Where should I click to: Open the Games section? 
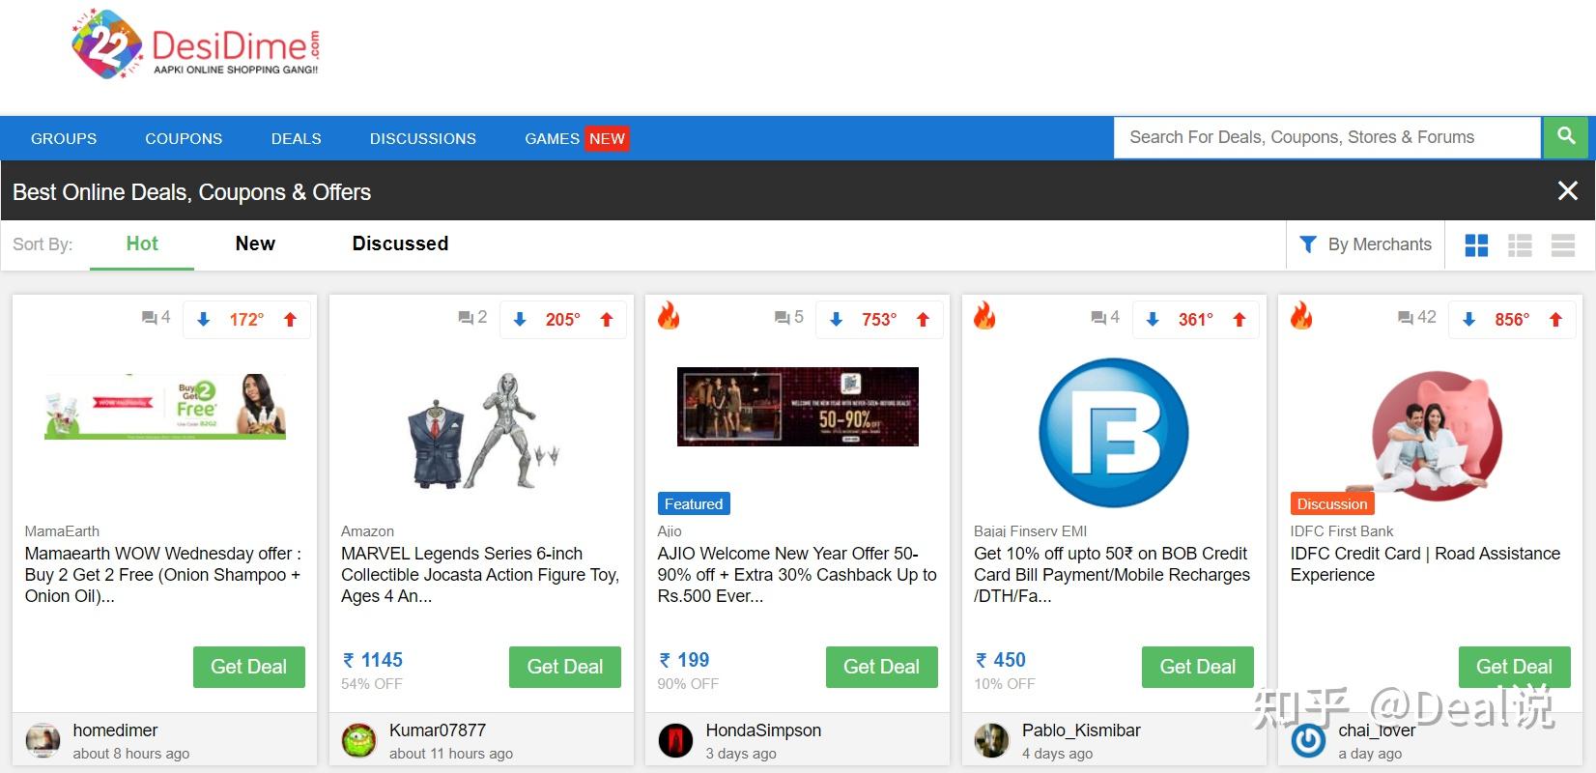tap(576, 138)
